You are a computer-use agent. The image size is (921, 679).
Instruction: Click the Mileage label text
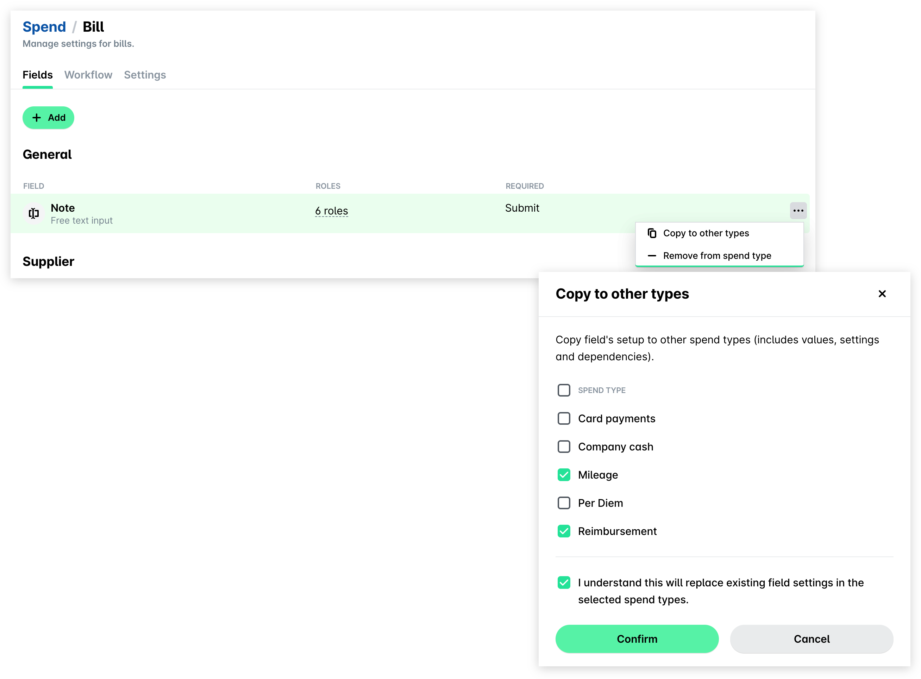point(598,475)
